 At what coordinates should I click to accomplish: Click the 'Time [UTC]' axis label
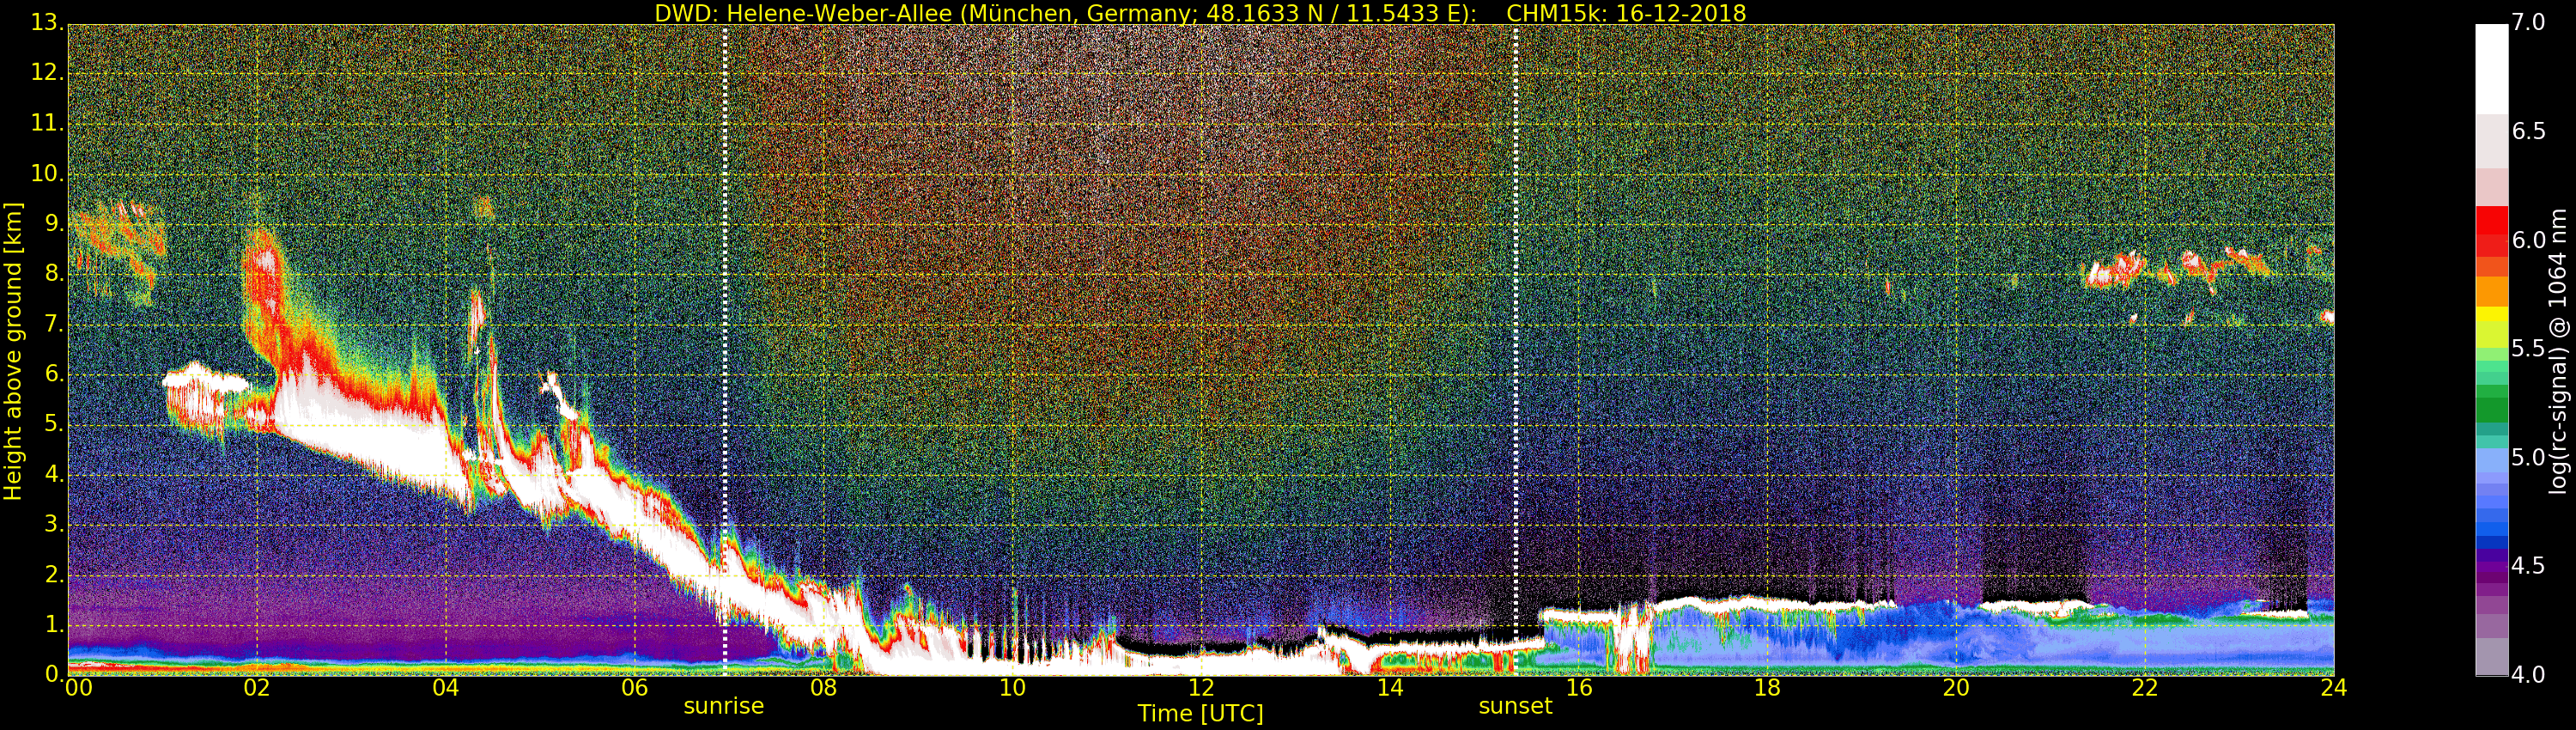1200,714
